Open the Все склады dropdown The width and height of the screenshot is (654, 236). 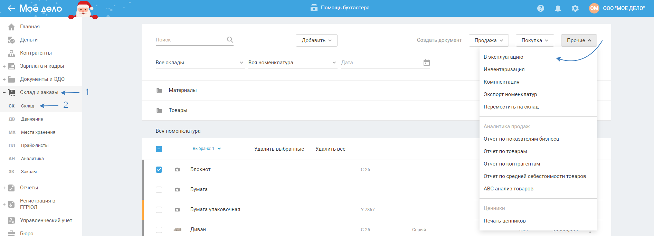coord(200,63)
